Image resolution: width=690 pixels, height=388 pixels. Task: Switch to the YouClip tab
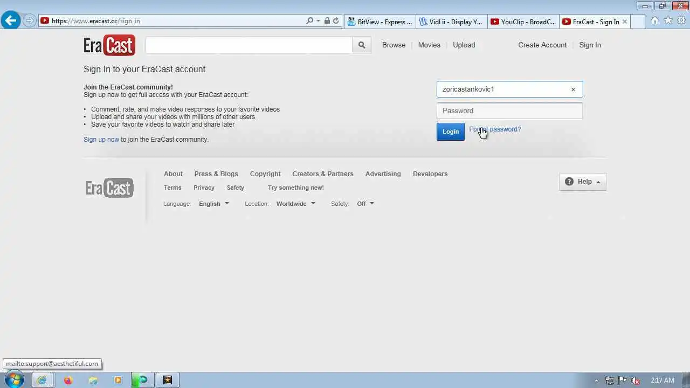[x=523, y=22]
